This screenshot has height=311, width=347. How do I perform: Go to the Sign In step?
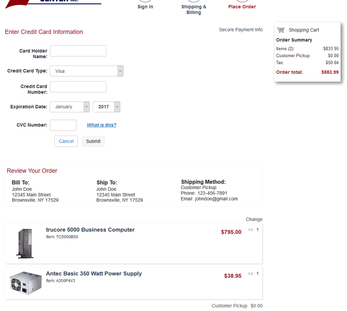click(145, 7)
